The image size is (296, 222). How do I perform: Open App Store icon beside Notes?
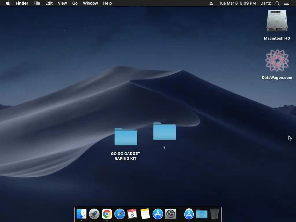click(x=158, y=214)
